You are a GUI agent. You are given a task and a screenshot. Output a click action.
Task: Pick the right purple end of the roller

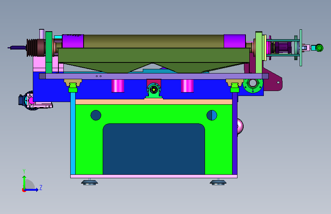click(x=234, y=41)
